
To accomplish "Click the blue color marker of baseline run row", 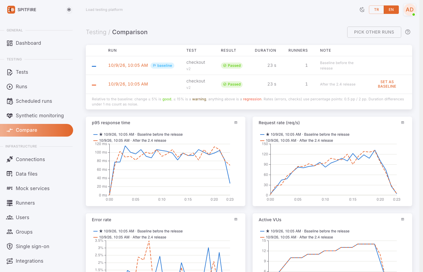I will tap(94, 66).
